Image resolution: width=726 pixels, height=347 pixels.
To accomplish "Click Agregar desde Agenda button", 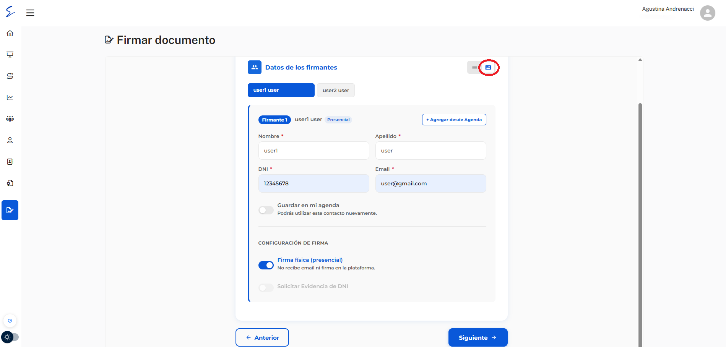I will 454,120.
